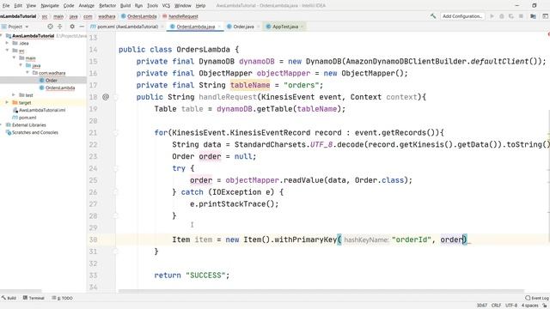Image resolution: width=550 pixels, height=309 pixels.
Task: Click the Locate (select opened file) icon
Action: click(50, 27)
